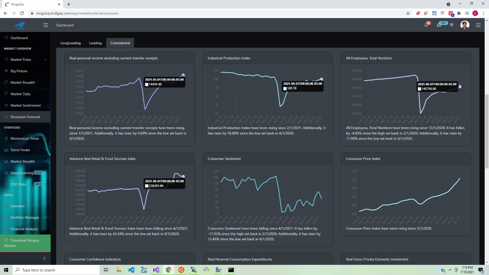Click the Consumer Price Index chart line
The width and height of the screenshot is (489, 275).
[x=410, y=195]
